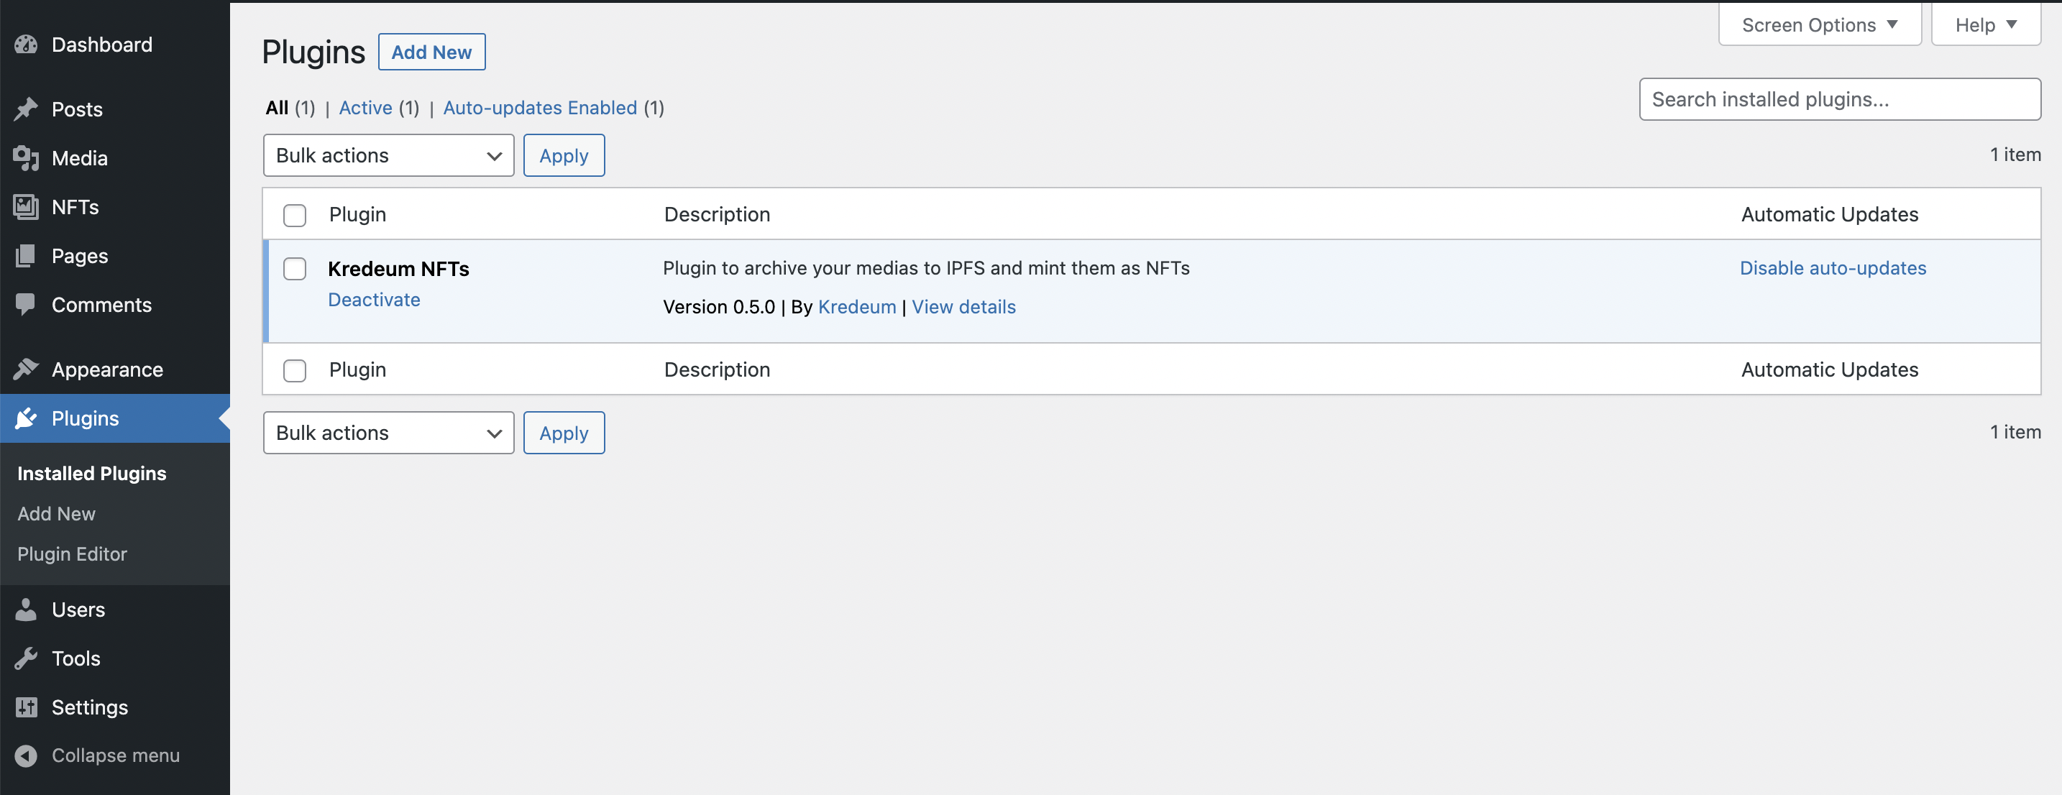
Task: Filter plugins by Auto-updates Enabled
Action: click(539, 108)
